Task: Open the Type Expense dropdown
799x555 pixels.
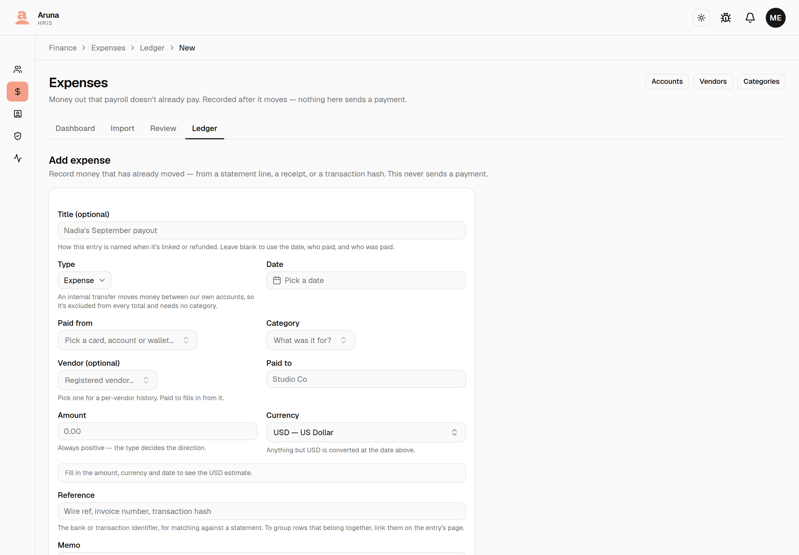Action: click(x=85, y=280)
